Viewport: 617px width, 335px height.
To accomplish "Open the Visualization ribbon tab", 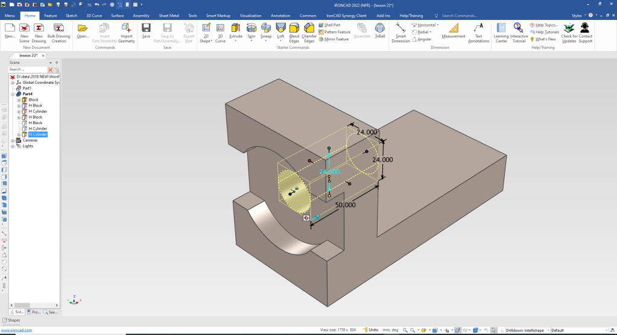I will coord(250,15).
